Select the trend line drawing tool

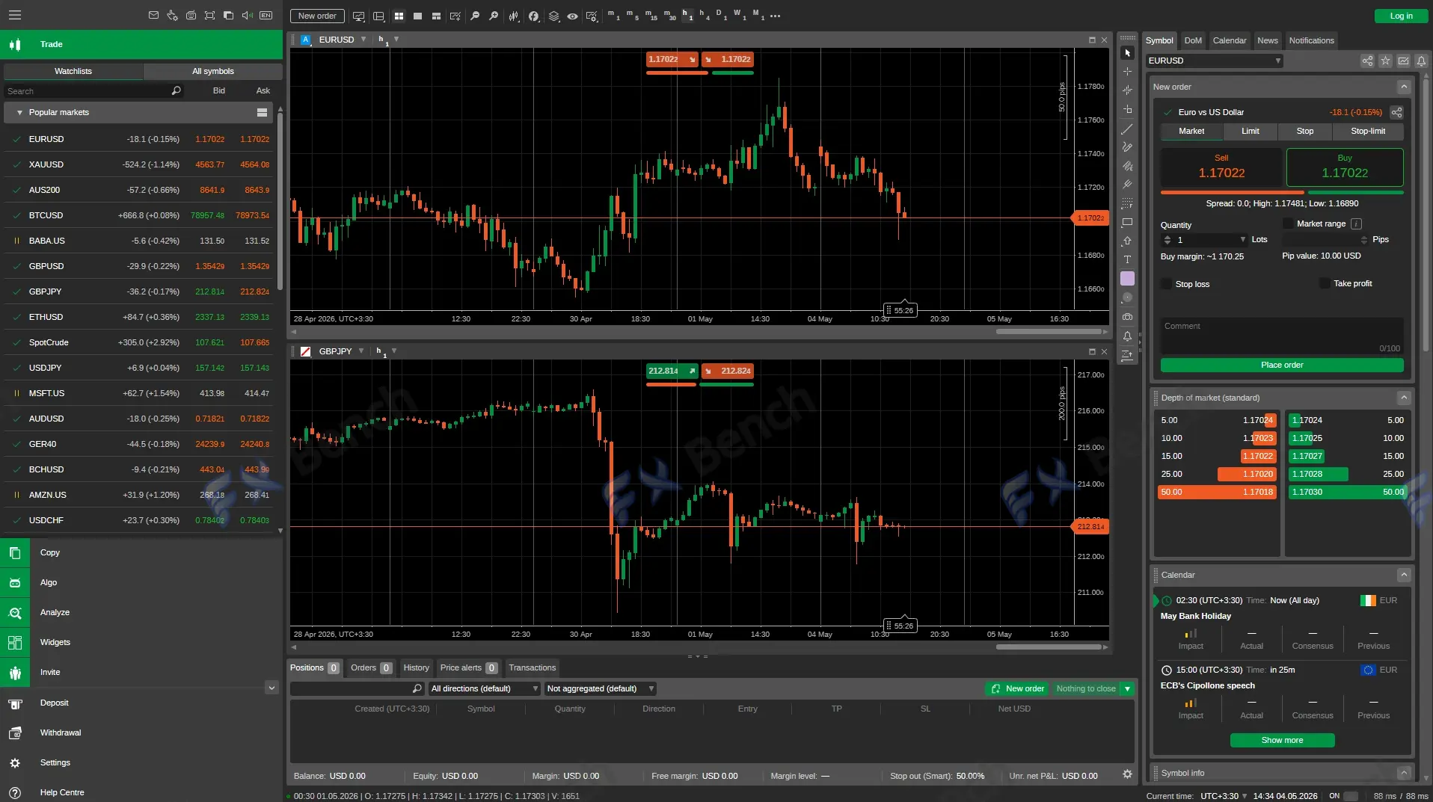click(1127, 129)
